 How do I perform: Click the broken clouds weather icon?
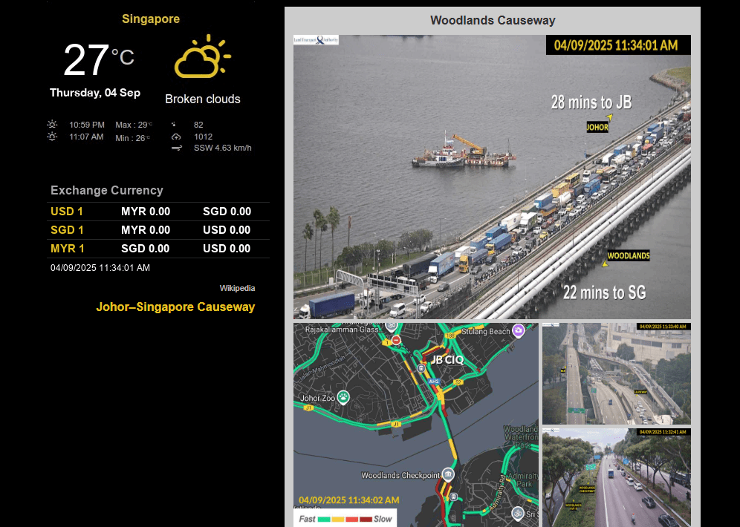click(202, 56)
